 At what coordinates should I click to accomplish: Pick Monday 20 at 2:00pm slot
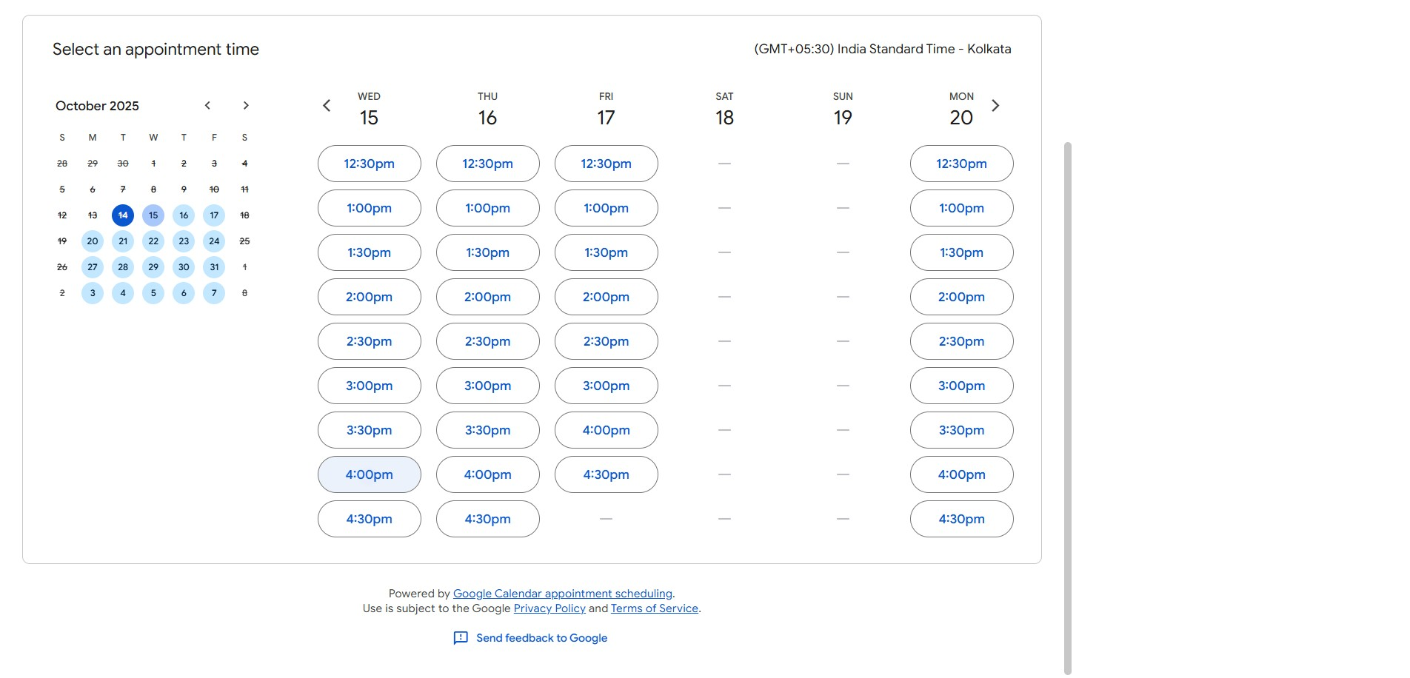click(961, 297)
